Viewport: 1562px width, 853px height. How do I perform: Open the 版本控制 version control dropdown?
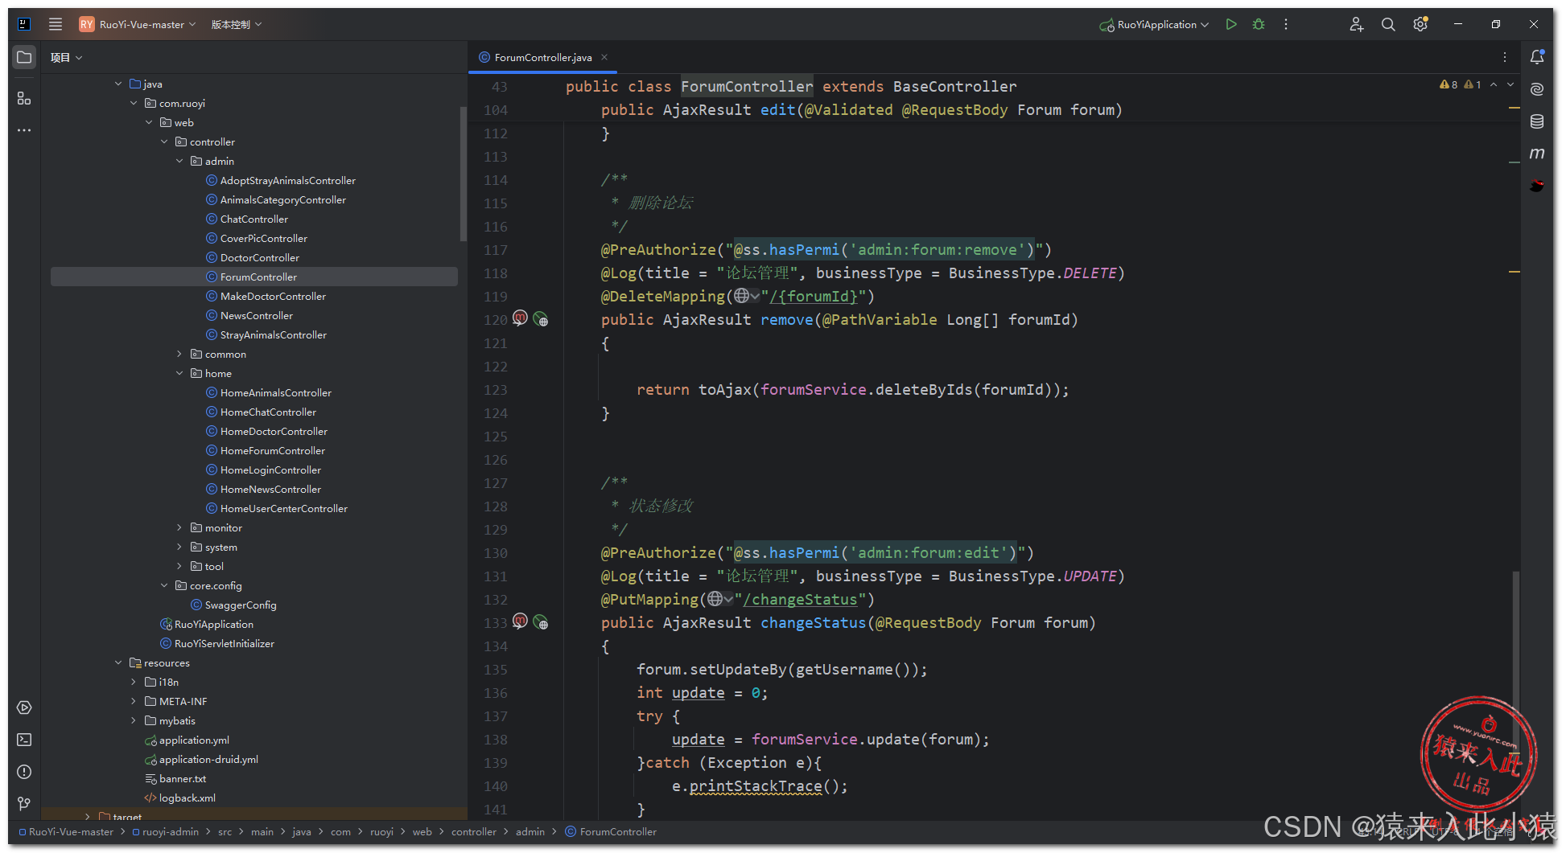237,24
